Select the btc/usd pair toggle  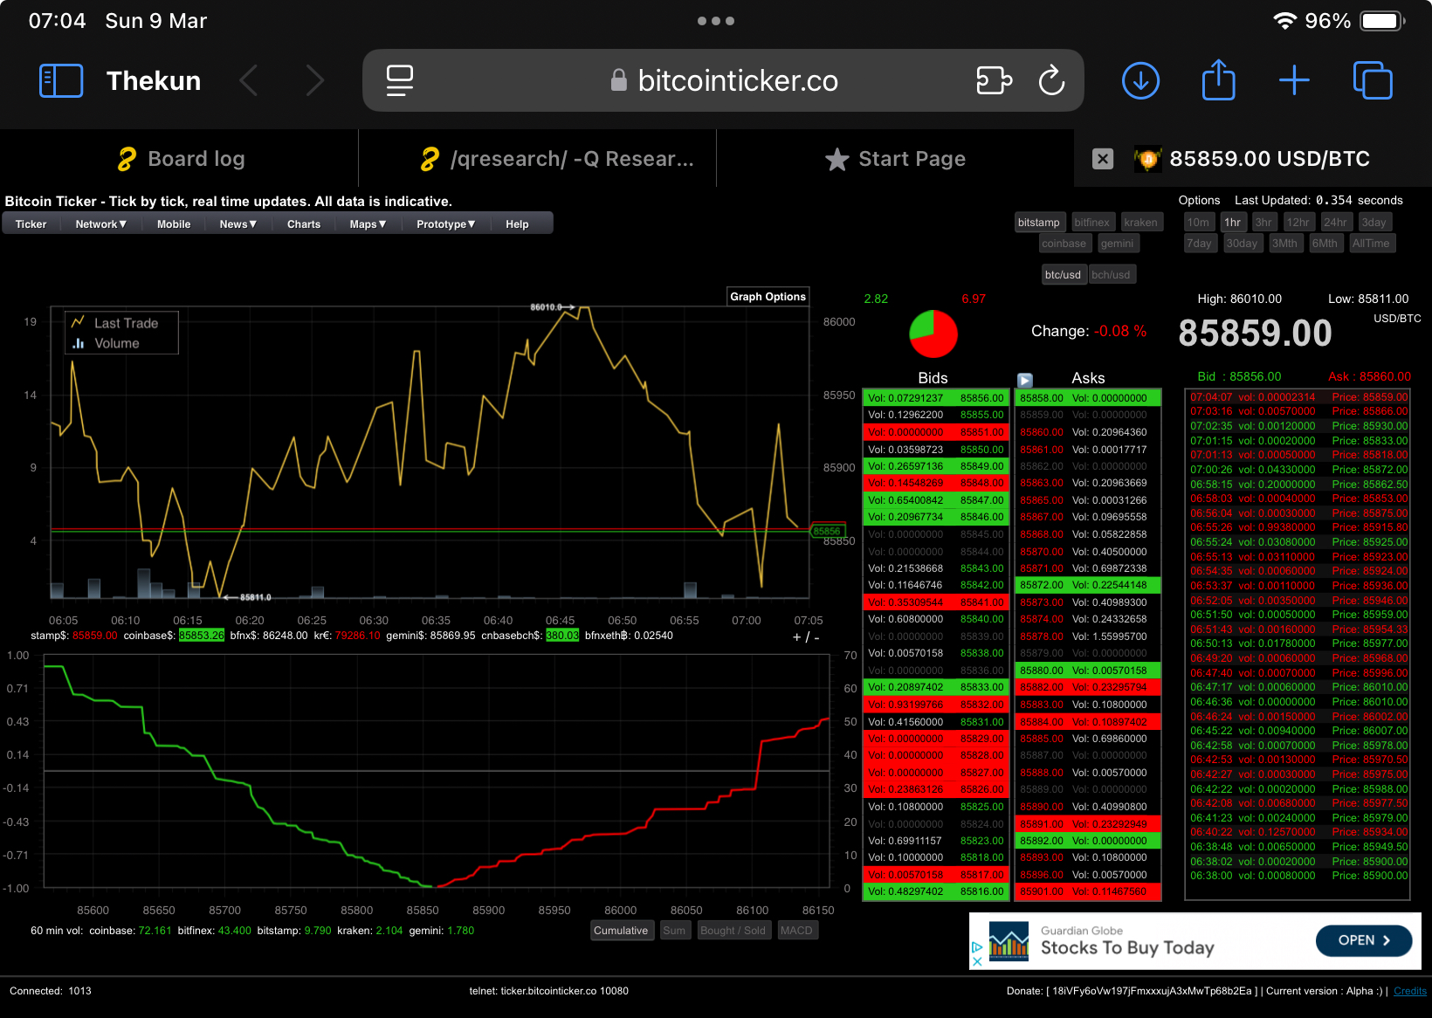point(1063,275)
